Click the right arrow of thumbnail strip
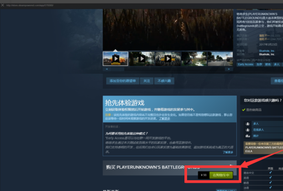Viewport: 283px width, 191px height. (229, 69)
